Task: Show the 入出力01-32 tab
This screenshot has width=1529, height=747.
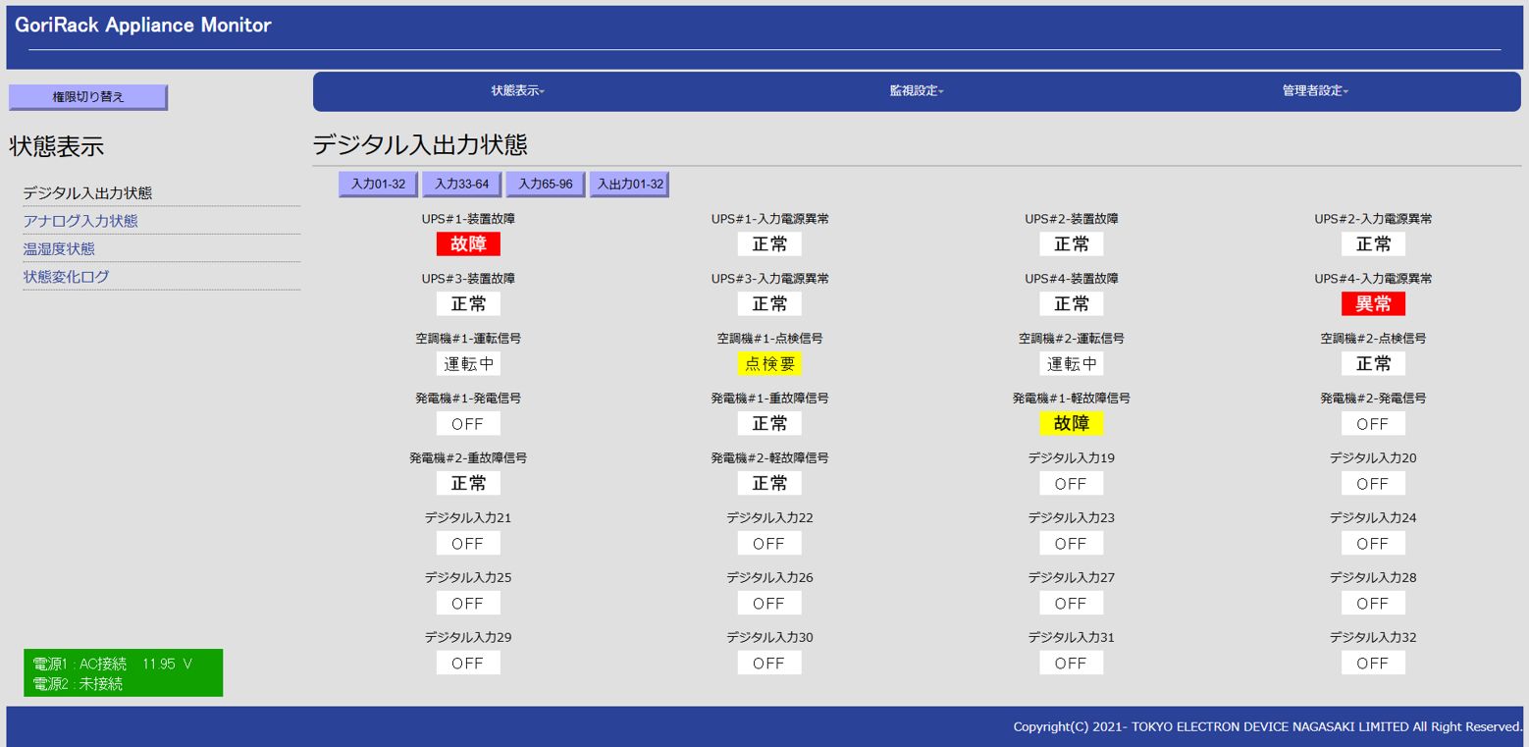Action: pyautogui.click(x=629, y=185)
